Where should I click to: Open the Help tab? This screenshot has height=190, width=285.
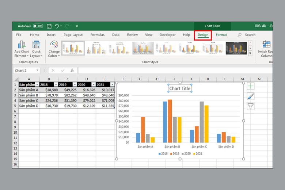point(186,35)
